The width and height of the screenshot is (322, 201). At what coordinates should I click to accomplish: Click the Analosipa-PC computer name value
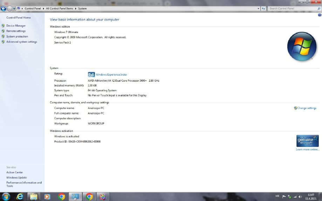96,108
